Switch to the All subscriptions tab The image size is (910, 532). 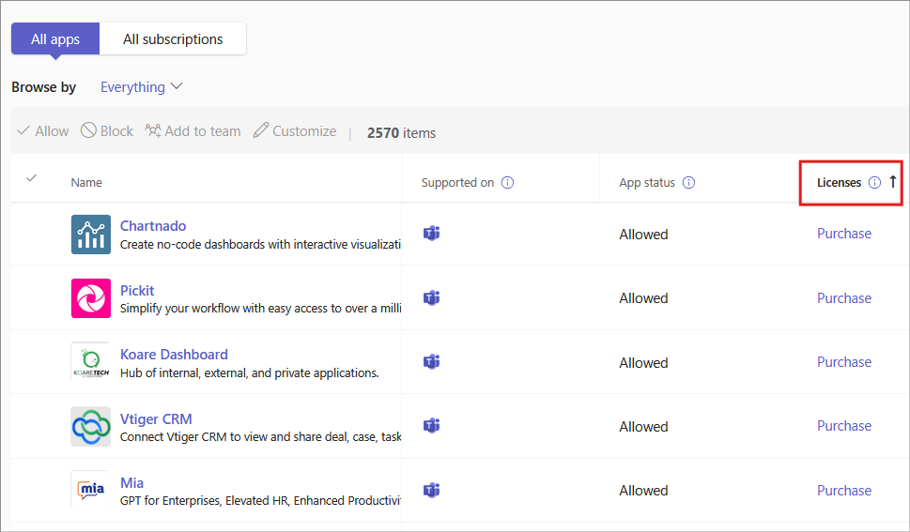pyautogui.click(x=173, y=39)
